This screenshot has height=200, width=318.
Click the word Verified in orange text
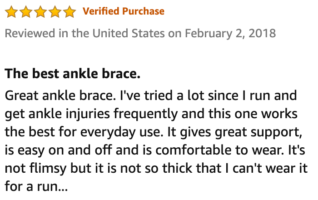point(101,11)
